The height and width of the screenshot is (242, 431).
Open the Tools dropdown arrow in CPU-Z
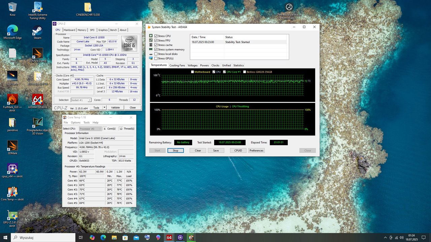(x=104, y=108)
